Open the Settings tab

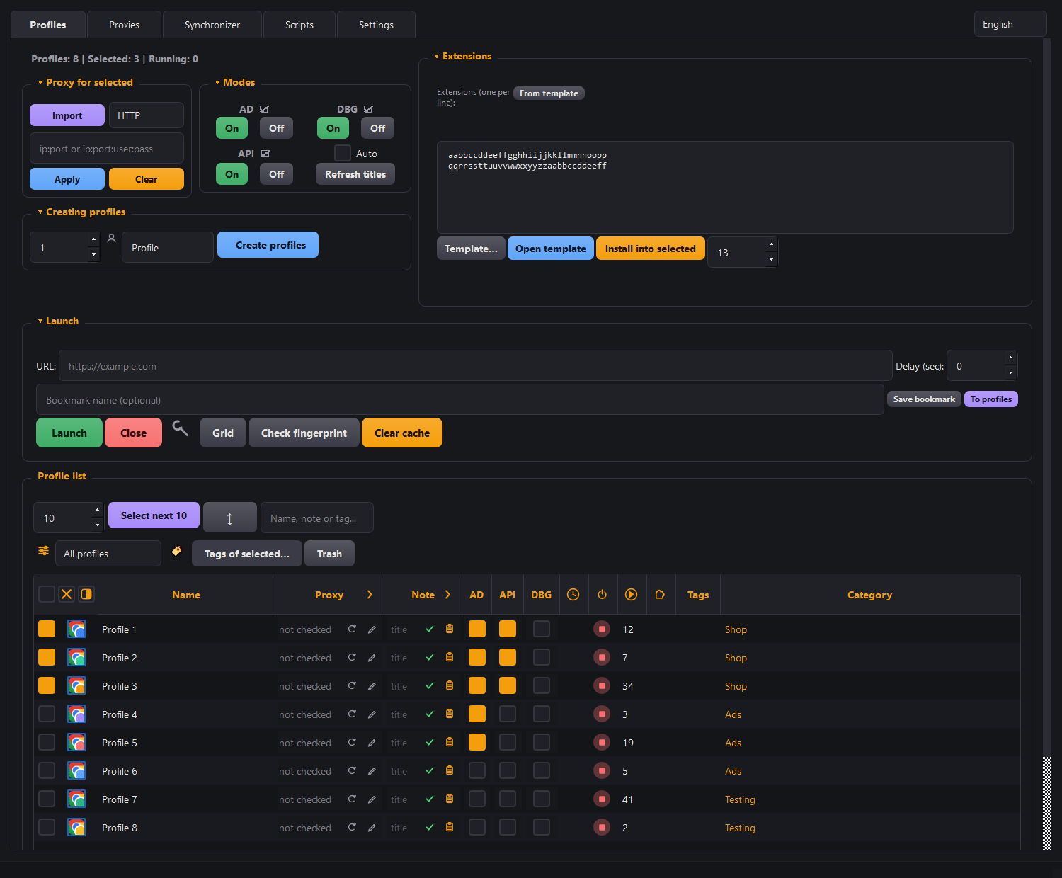pos(376,25)
